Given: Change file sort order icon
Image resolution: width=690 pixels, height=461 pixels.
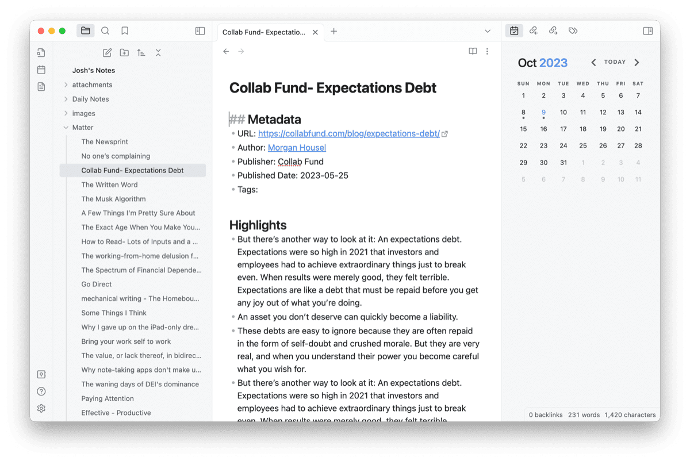Looking at the screenshot, I should pos(141,53).
